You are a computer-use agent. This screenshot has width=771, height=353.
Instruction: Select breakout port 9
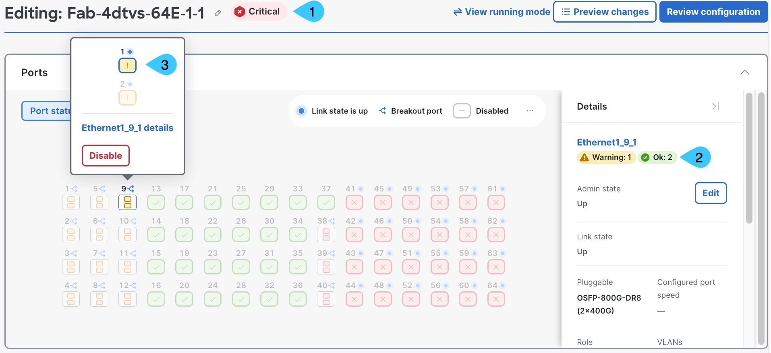pyautogui.click(x=127, y=202)
